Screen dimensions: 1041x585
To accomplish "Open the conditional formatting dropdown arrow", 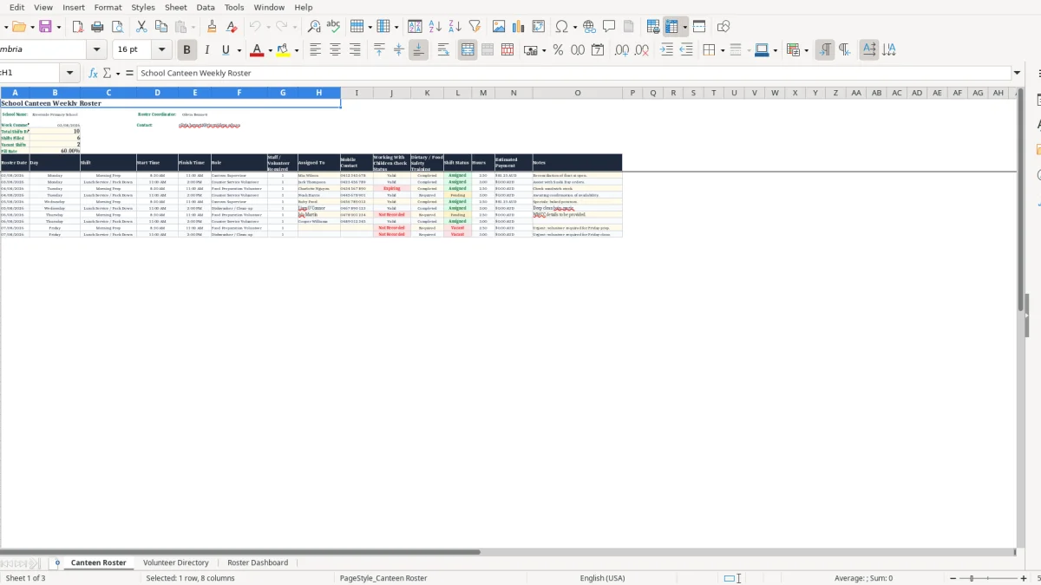I will point(807,50).
